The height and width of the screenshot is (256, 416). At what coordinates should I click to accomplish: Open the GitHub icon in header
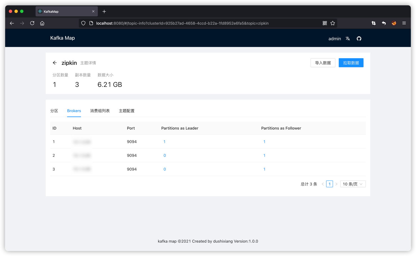359,39
